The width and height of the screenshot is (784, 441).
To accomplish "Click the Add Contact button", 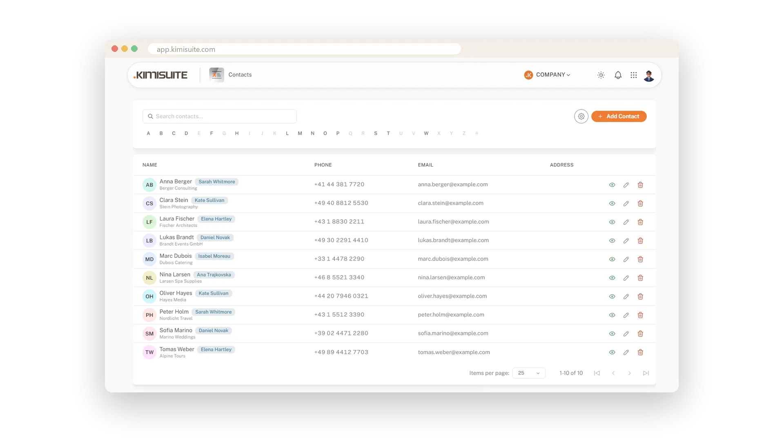I will tap(619, 116).
